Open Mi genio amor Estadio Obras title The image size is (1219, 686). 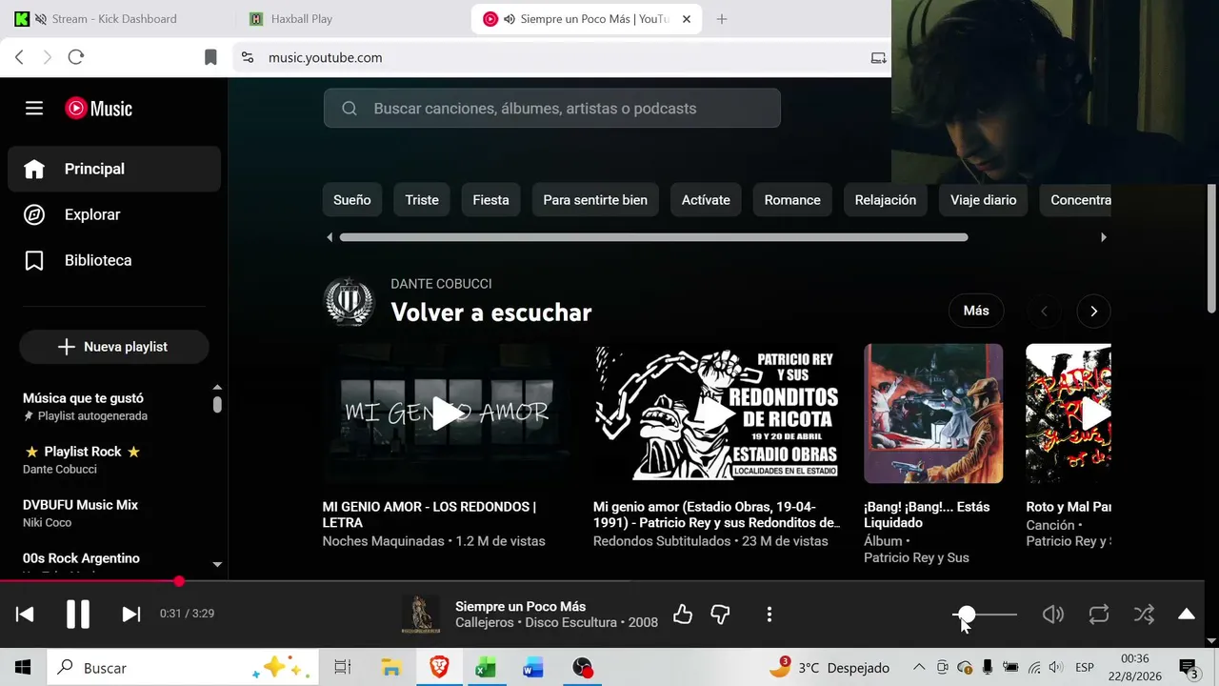tap(717, 514)
